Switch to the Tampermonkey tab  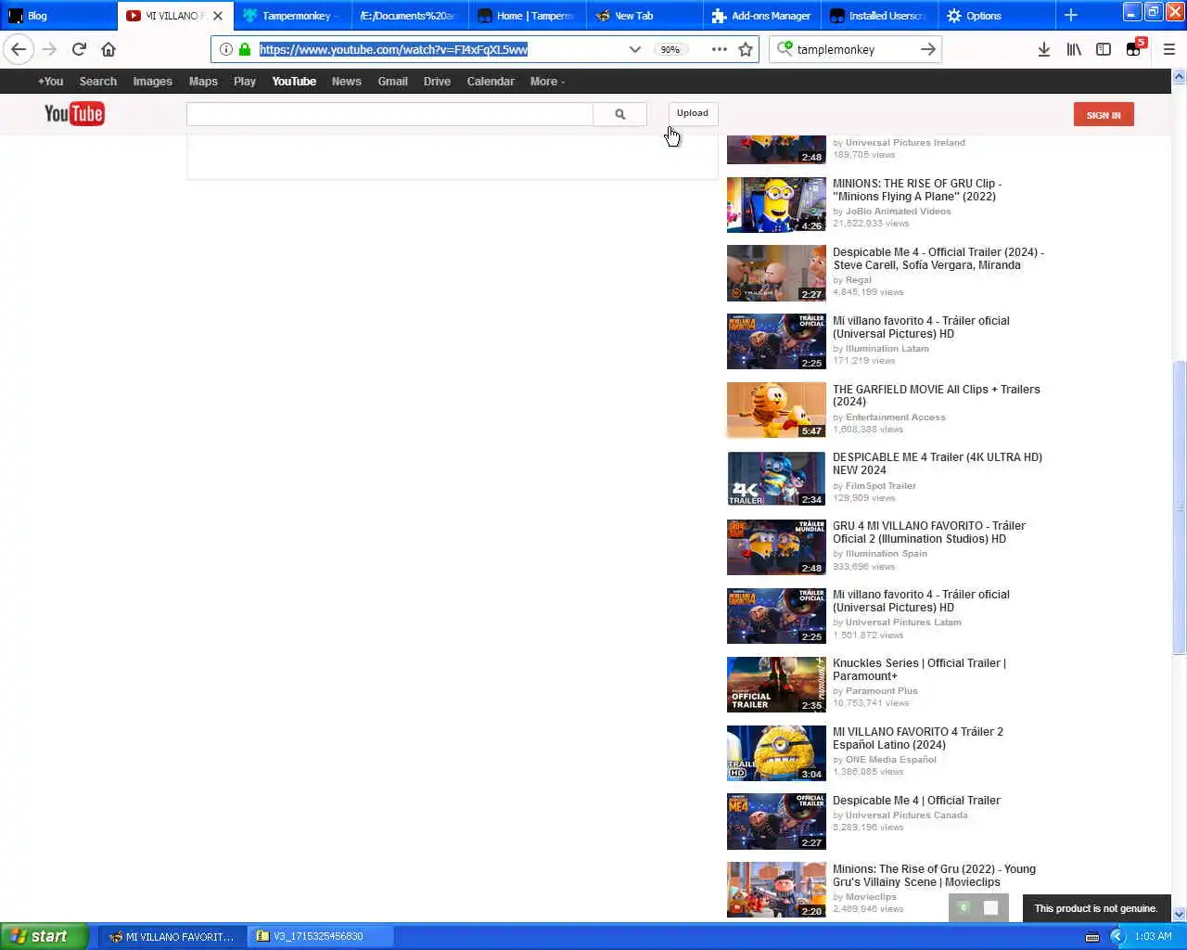(293, 16)
